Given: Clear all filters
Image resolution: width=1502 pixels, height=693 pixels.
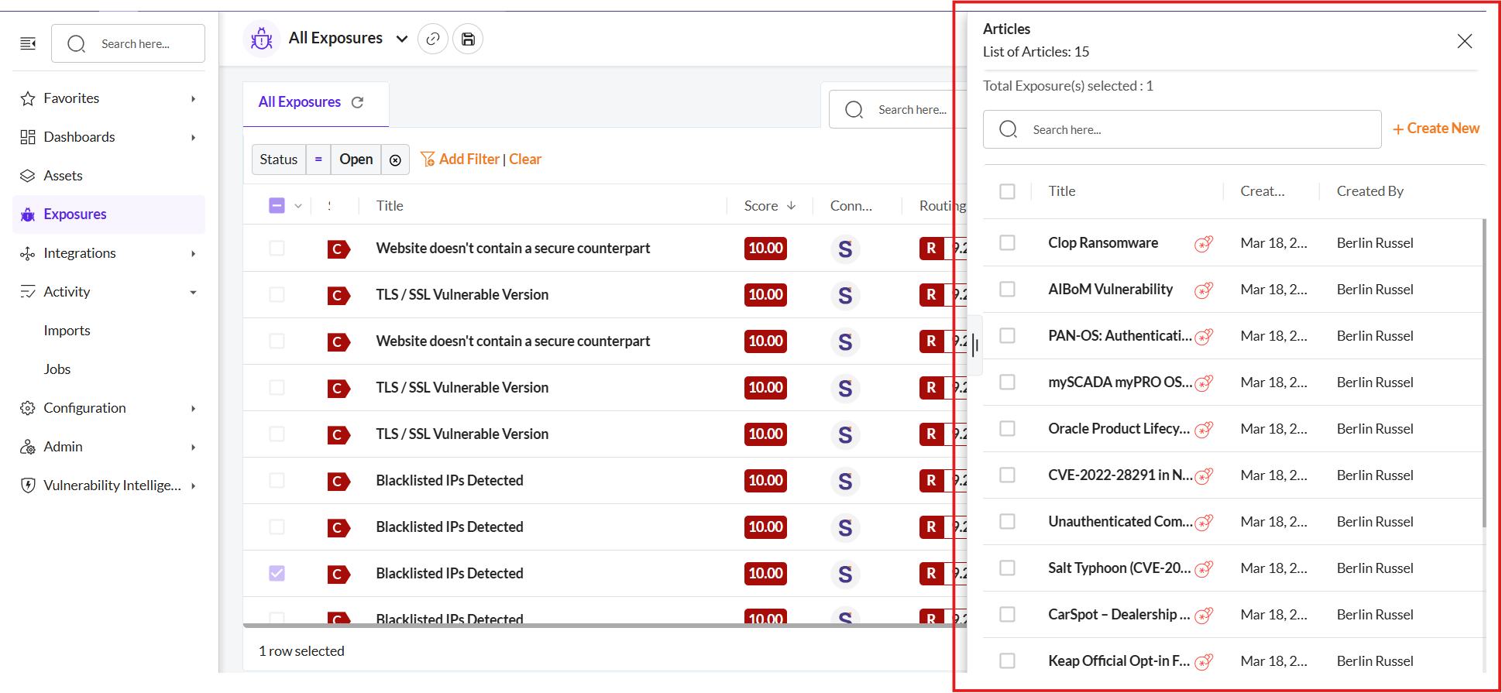Looking at the screenshot, I should point(525,159).
